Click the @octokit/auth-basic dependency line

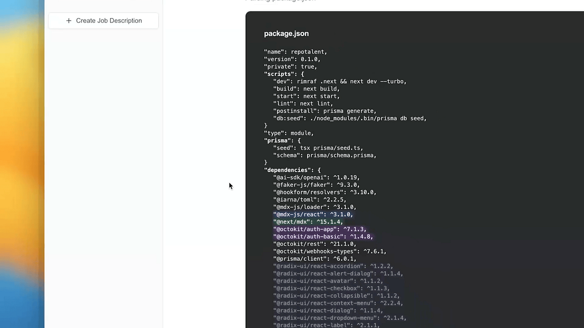point(323,237)
